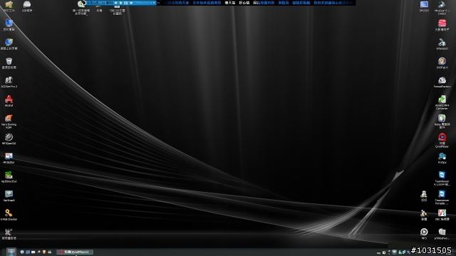
Task: Open the green MP4 Converter shortcut
Action: click(x=442, y=100)
